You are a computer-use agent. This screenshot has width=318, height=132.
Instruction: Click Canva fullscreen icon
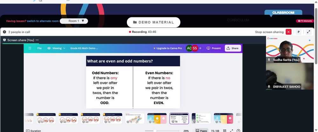point(232,131)
